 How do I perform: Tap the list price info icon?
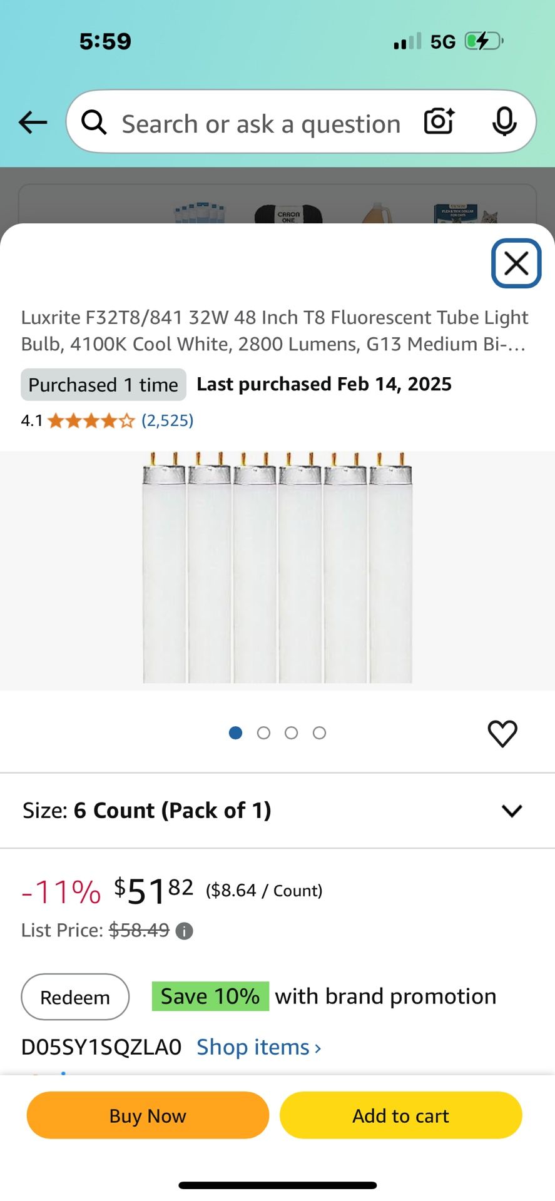click(184, 931)
